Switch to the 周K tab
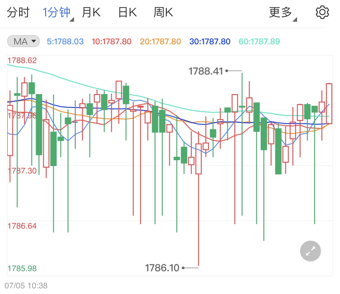340x294 pixels. click(x=163, y=12)
